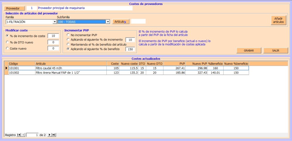292x141 pixels.
Task: Click DTO cell '20' for Filtro Arena row
Action: (x=142, y=73)
